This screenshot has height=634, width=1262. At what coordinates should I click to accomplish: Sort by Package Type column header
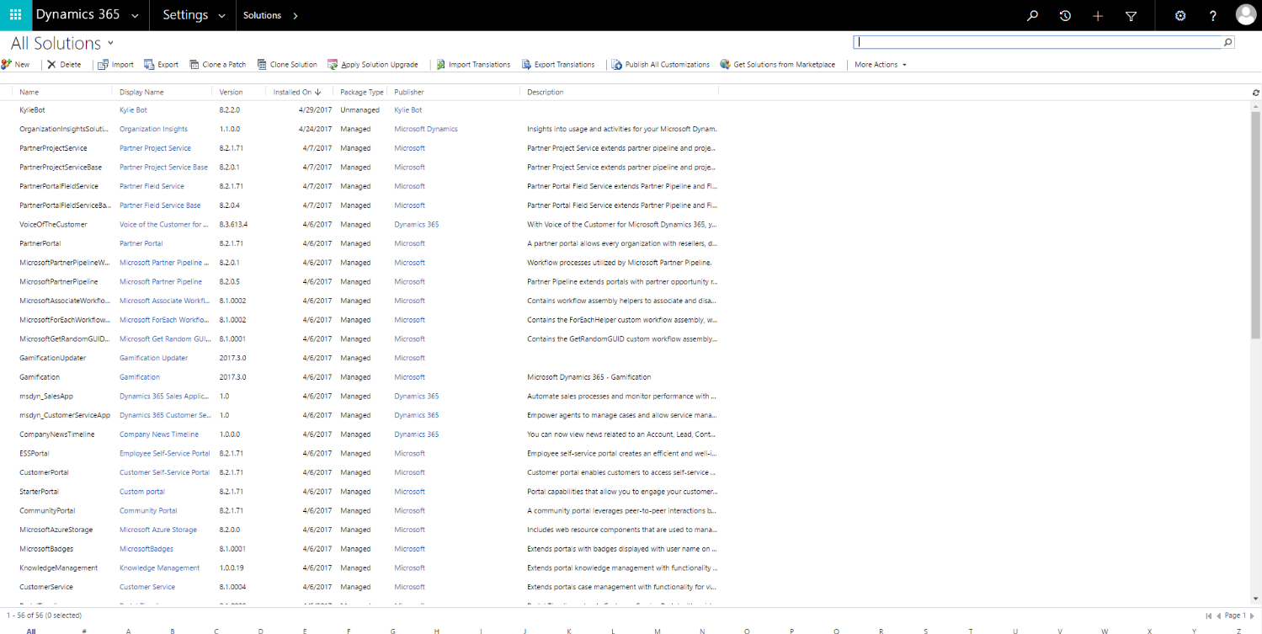click(361, 92)
